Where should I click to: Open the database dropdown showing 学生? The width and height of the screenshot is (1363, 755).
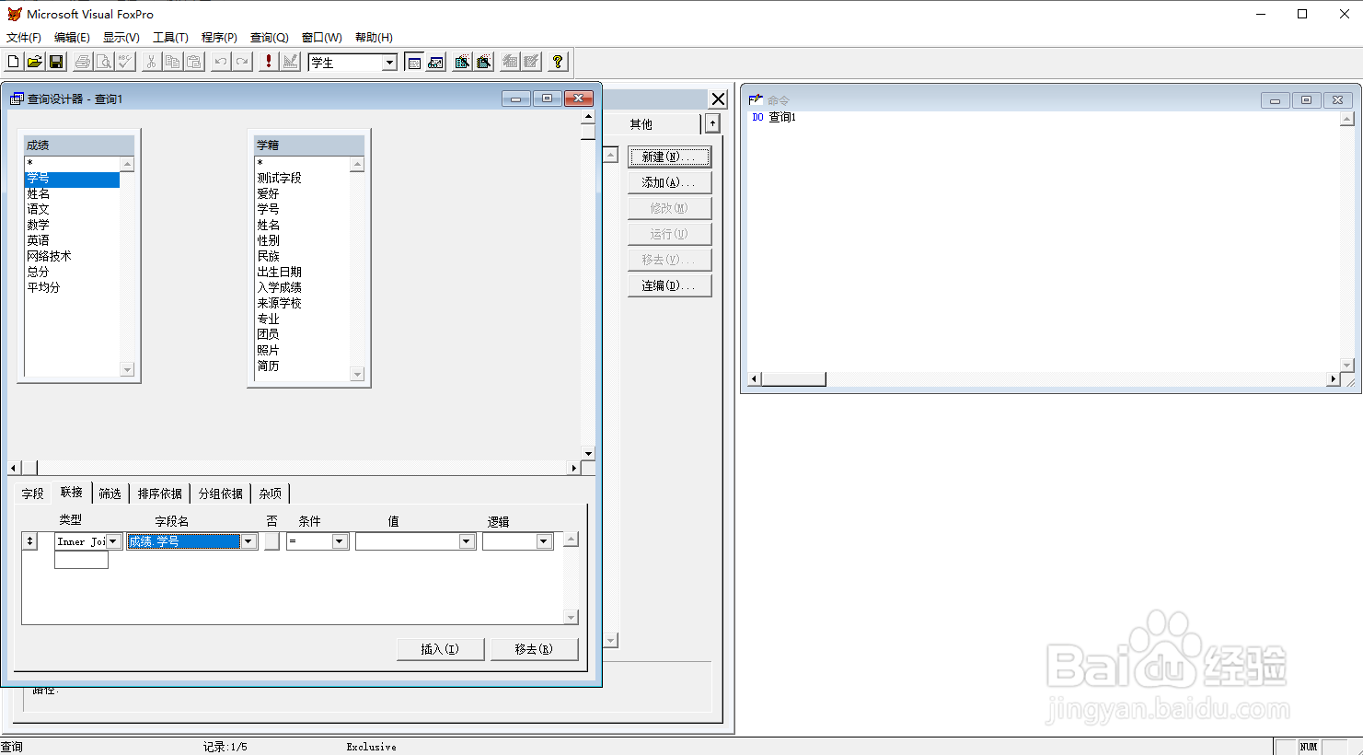(389, 63)
